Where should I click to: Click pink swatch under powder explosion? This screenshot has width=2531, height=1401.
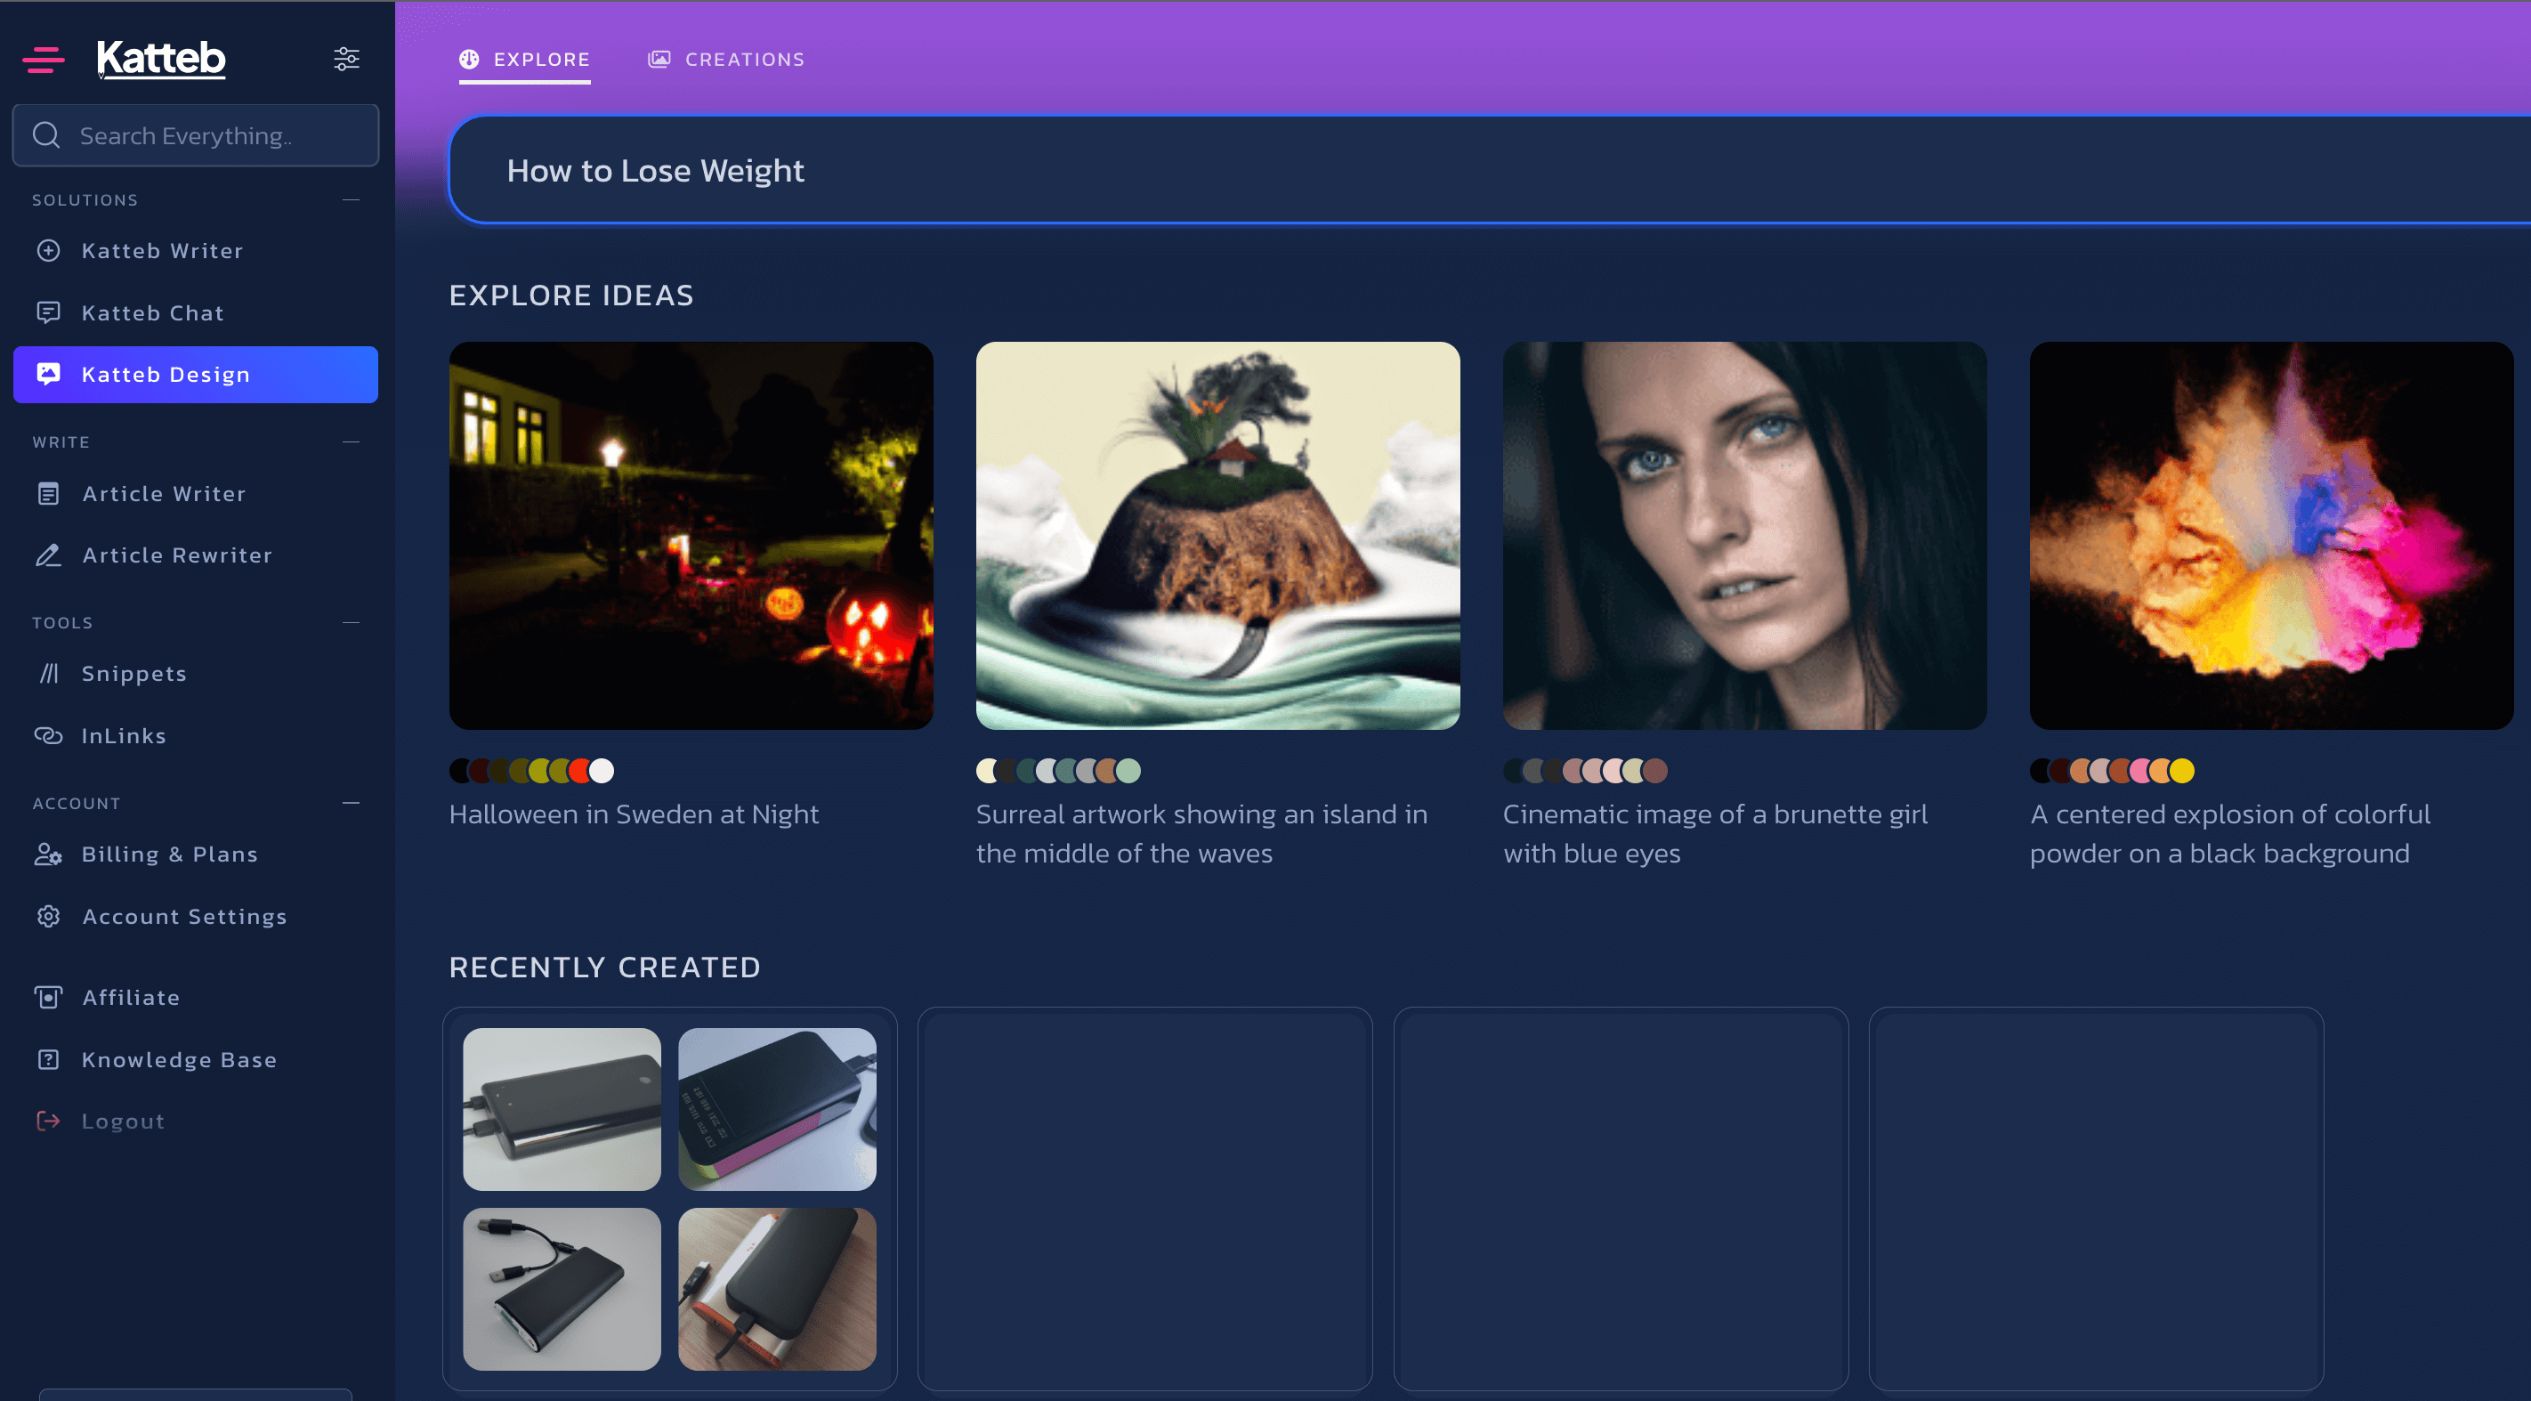pos(2141,770)
